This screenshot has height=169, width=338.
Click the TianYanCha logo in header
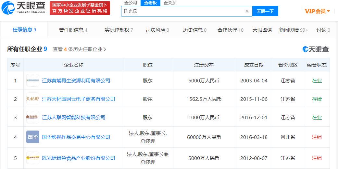point(23,8)
